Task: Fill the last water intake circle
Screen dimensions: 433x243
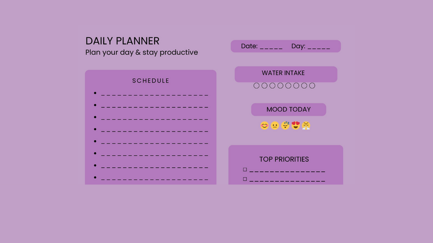Action: pos(312,86)
